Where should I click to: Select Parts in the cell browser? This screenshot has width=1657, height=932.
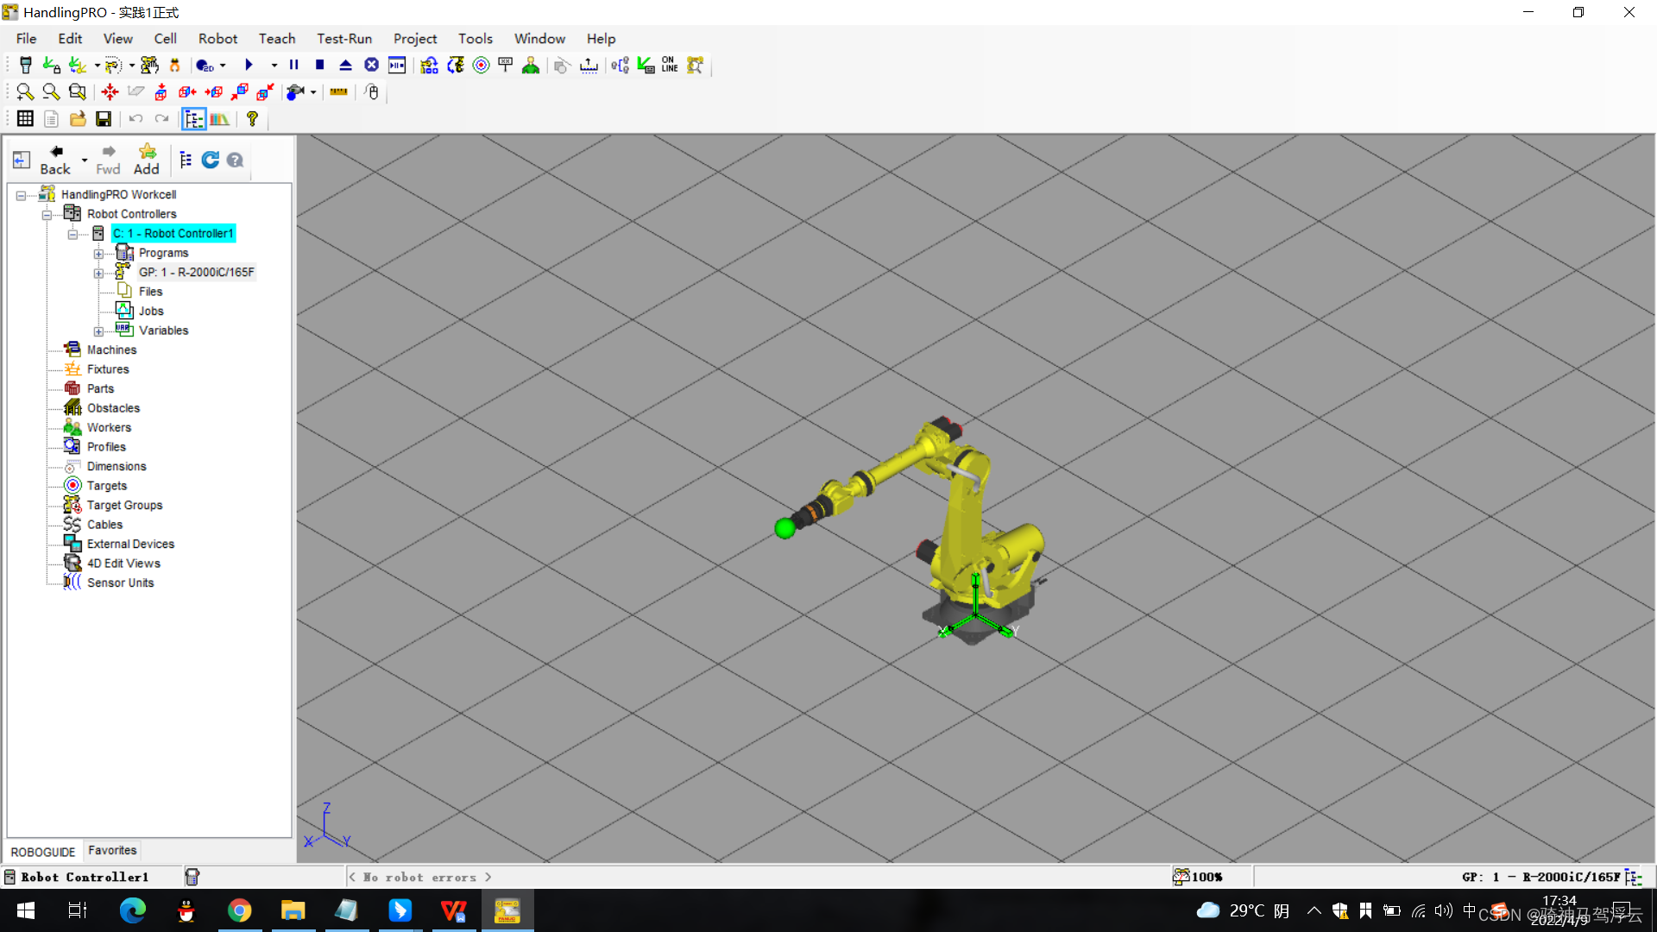[100, 389]
